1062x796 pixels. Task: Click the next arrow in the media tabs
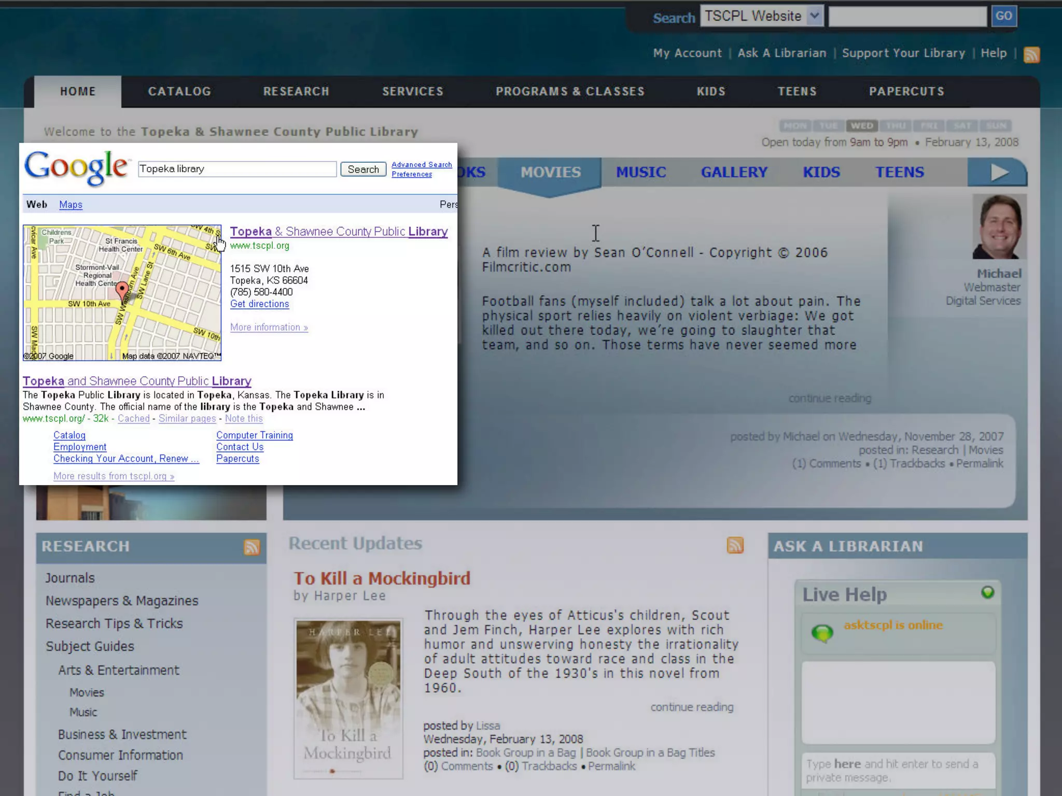click(998, 172)
